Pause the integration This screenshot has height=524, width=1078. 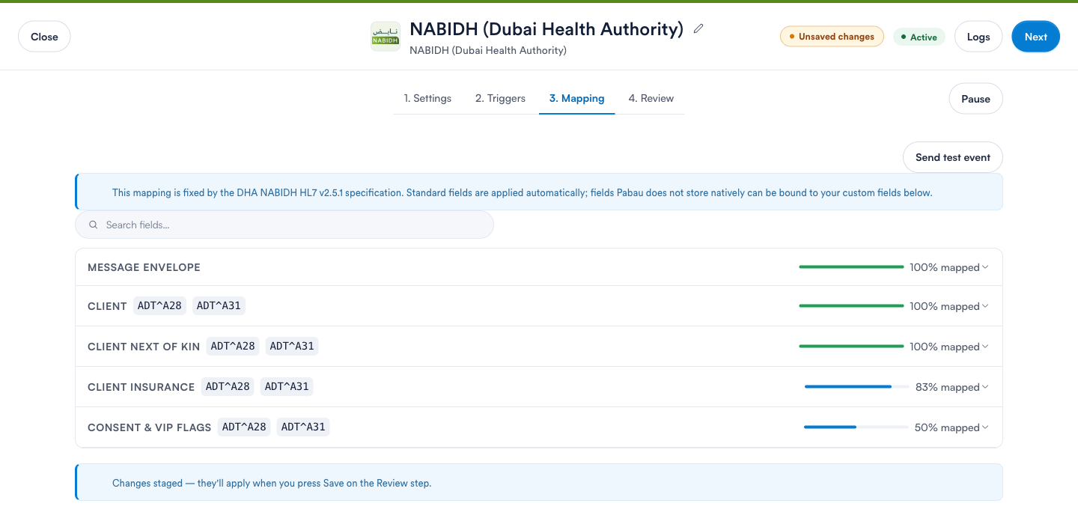click(975, 99)
